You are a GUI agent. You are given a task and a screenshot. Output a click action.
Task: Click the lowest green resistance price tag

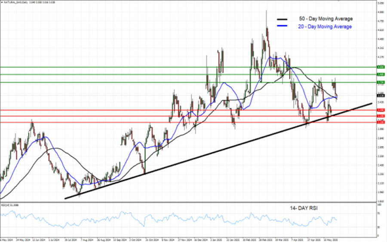[x=381, y=82]
